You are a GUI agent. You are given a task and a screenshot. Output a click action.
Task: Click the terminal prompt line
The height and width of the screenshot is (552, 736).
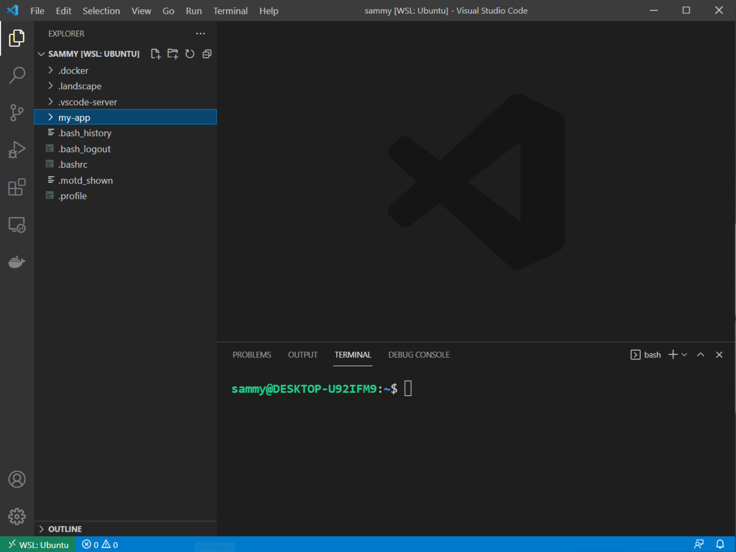coord(321,389)
